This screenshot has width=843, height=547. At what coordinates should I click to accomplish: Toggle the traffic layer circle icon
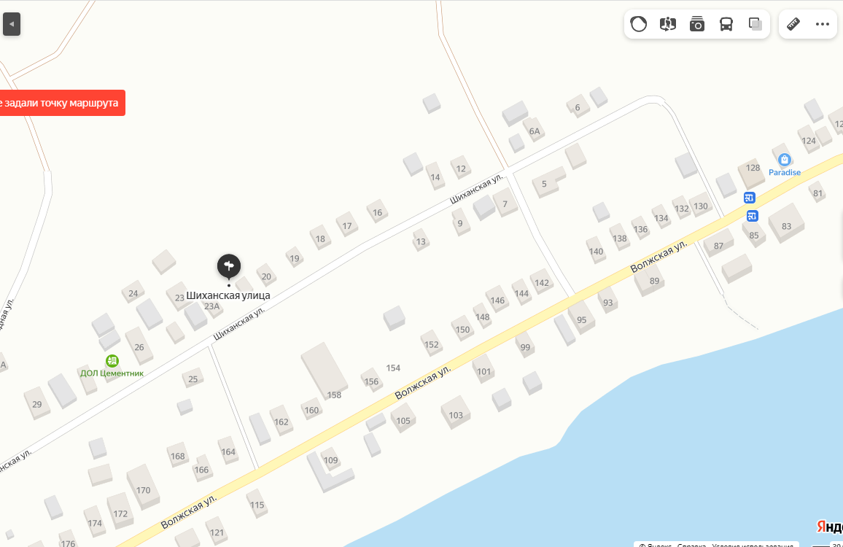click(x=638, y=24)
